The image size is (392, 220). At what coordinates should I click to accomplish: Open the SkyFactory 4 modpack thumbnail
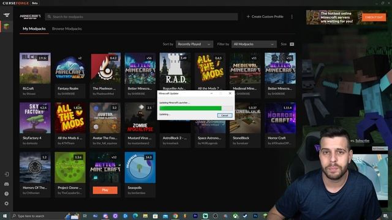[35, 118]
